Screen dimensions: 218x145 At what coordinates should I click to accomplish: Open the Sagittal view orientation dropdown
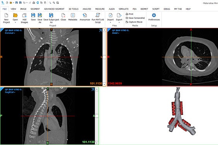point(10,92)
